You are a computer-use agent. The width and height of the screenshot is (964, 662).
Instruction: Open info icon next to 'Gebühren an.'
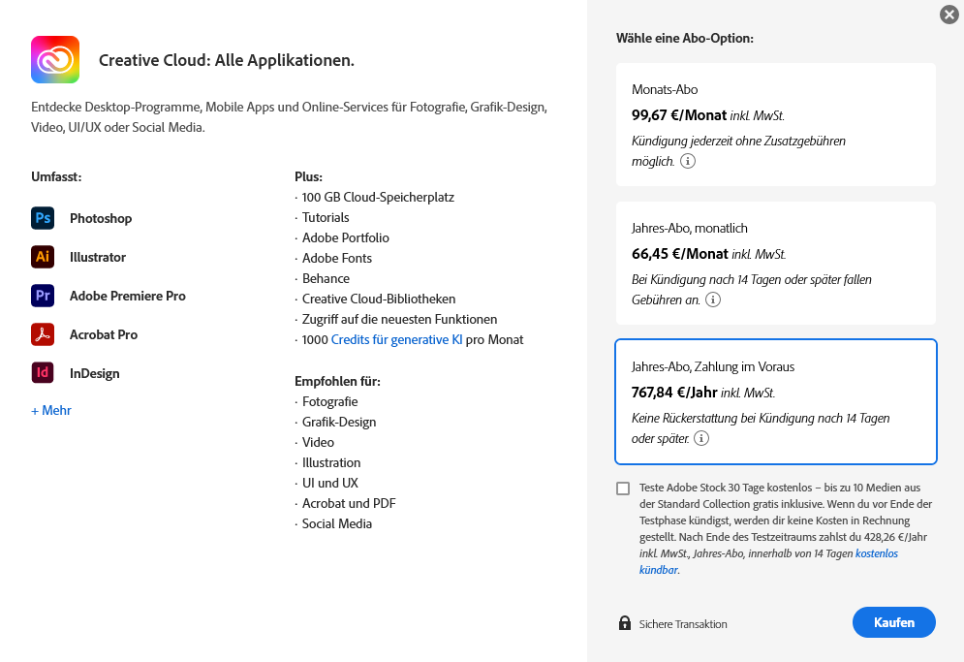tap(712, 299)
